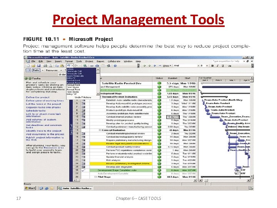Click the Tasks button on Project Guide toolbar
This screenshot has height=208, width=277.
pos(36,70)
